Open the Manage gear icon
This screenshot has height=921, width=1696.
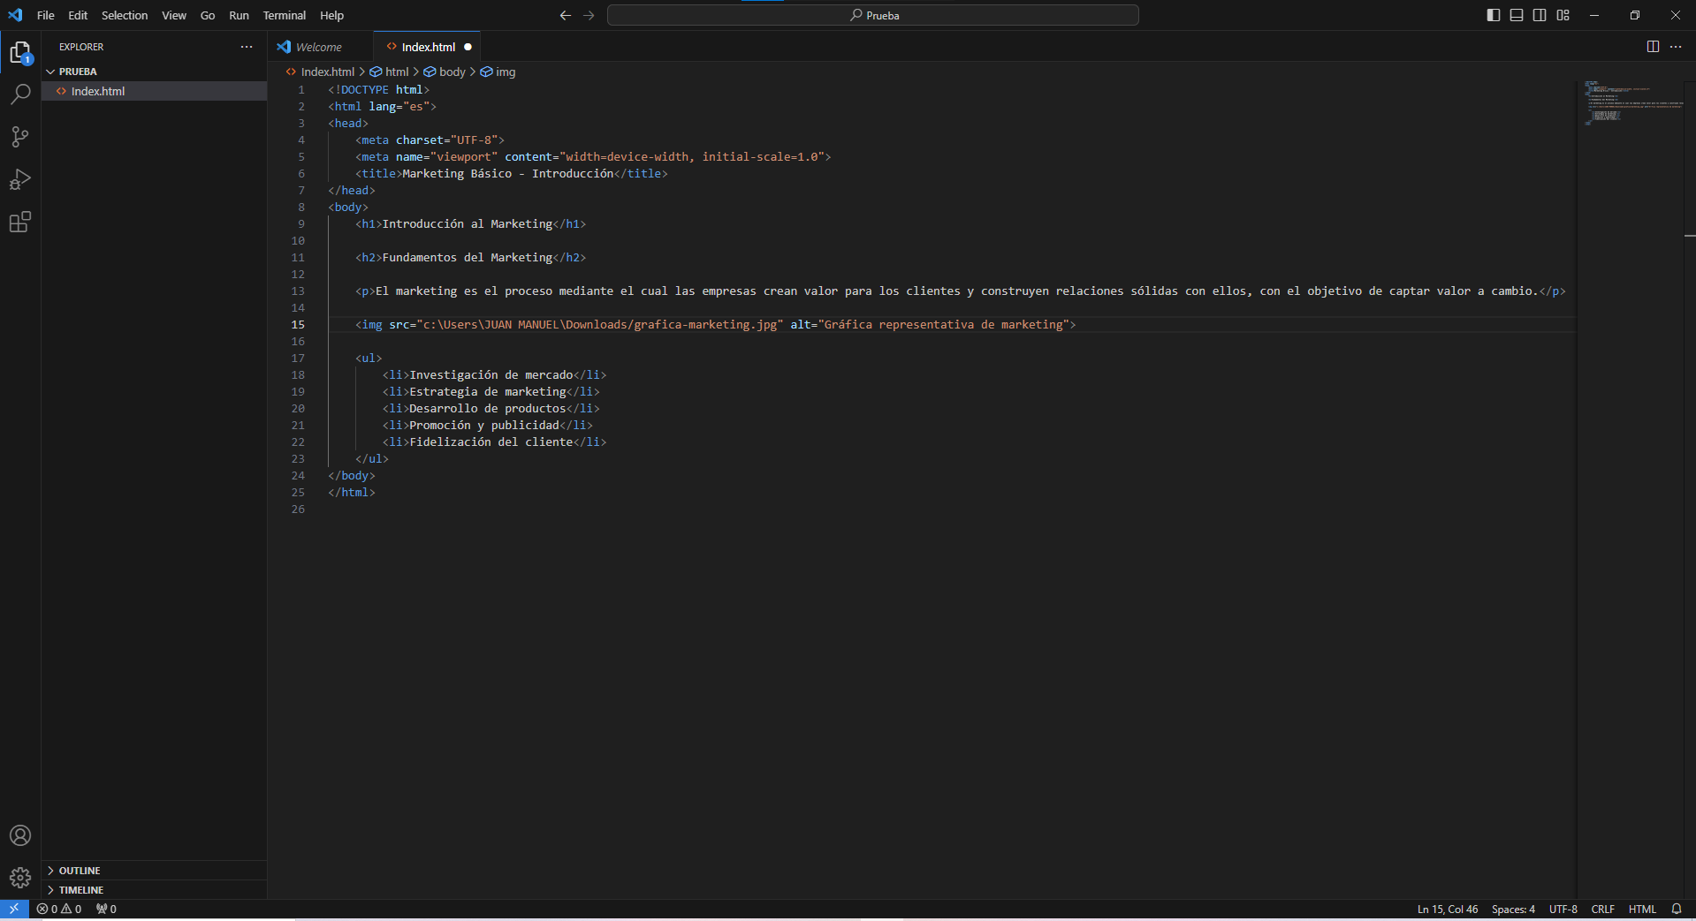pyautogui.click(x=20, y=877)
